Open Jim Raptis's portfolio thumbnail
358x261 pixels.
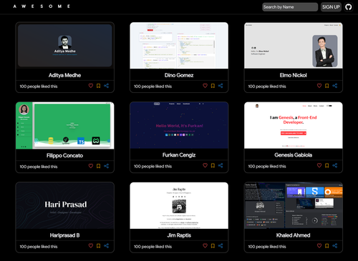179,206
